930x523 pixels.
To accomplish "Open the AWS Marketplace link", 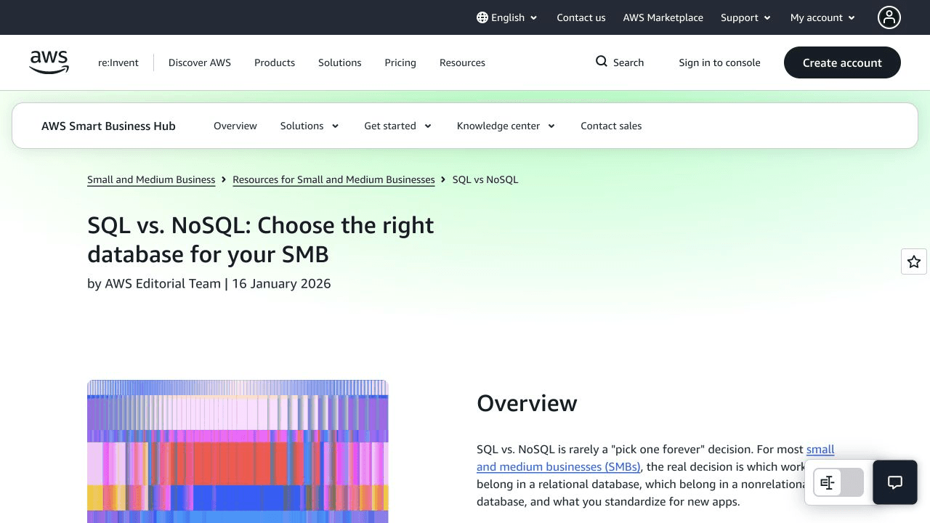I will [x=663, y=17].
